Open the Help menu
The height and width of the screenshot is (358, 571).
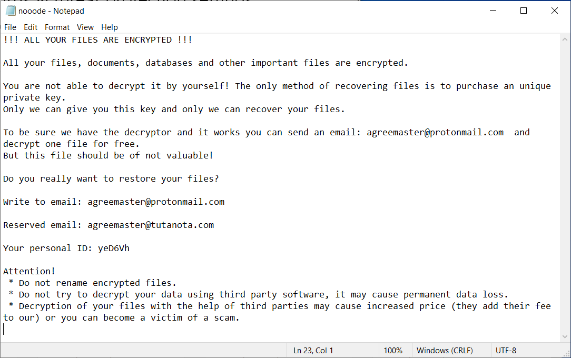[x=110, y=27]
